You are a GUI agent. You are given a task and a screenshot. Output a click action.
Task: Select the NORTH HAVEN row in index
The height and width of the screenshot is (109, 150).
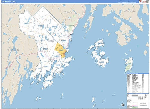(x=135, y=83)
